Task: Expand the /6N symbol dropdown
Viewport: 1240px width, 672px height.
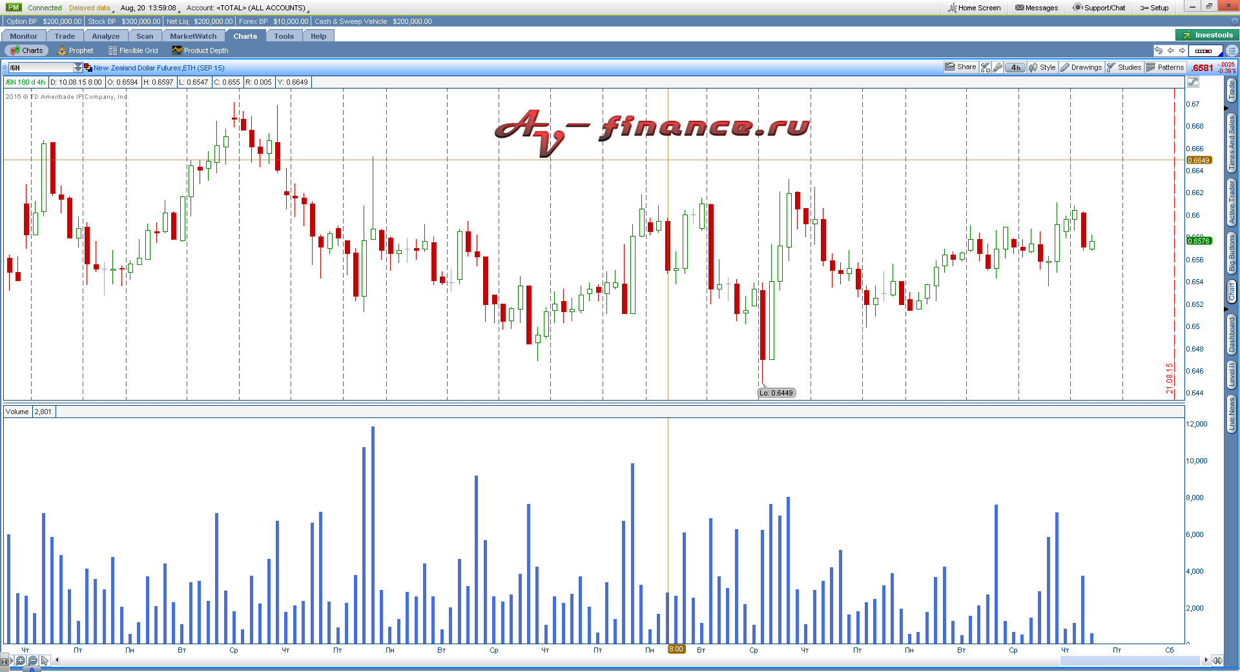Action: pos(78,68)
